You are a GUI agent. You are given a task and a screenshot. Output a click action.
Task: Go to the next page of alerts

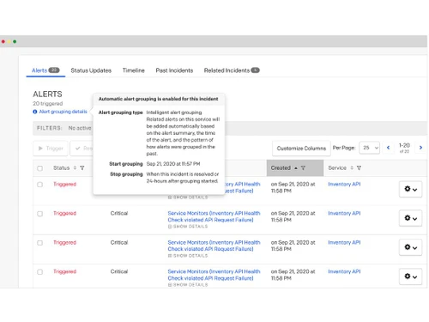click(x=420, y=148)
